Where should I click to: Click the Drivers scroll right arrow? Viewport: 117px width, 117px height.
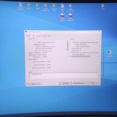click(98, 57)
